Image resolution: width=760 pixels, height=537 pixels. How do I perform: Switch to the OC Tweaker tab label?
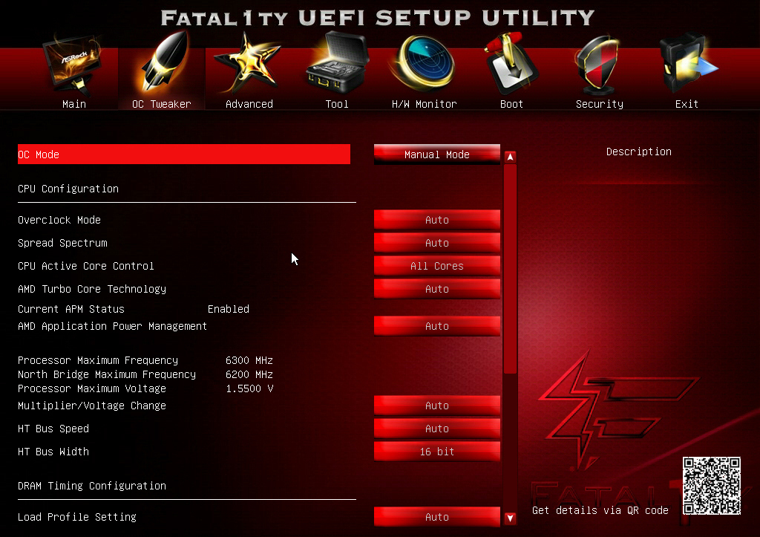coord(161,104)
